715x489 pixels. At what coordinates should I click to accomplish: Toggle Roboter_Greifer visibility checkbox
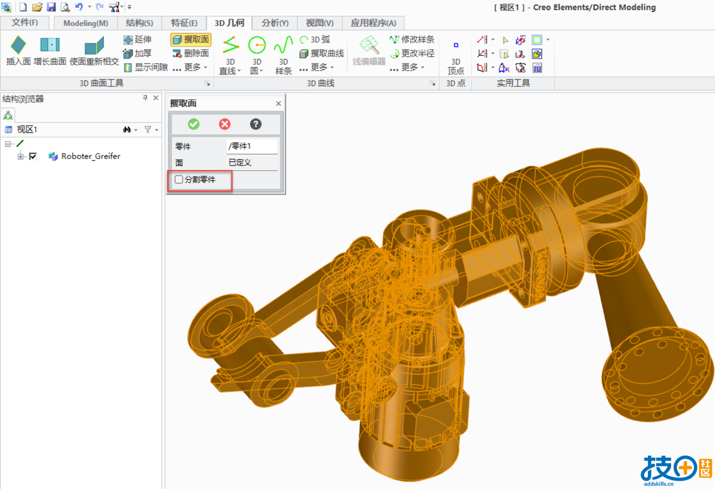33,157
